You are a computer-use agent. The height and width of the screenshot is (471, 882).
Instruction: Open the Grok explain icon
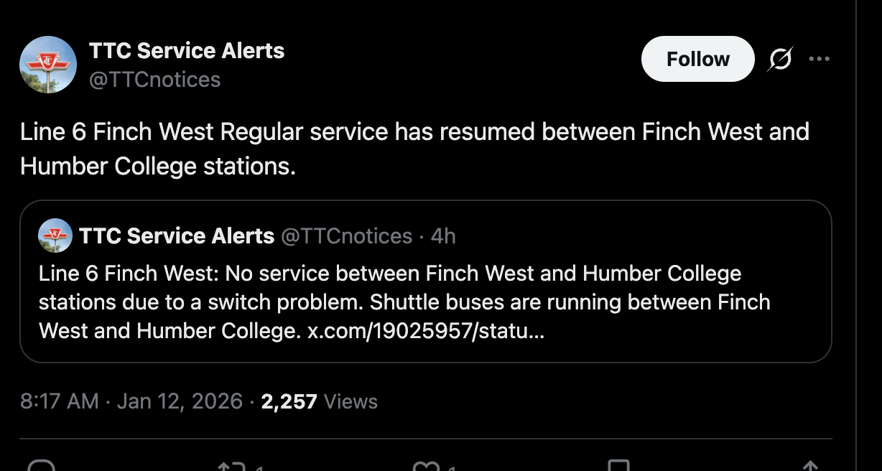pos(779,60)
